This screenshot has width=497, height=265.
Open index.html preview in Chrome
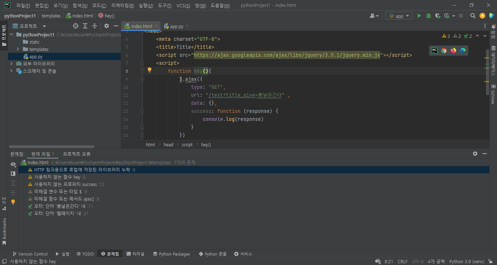444,51
